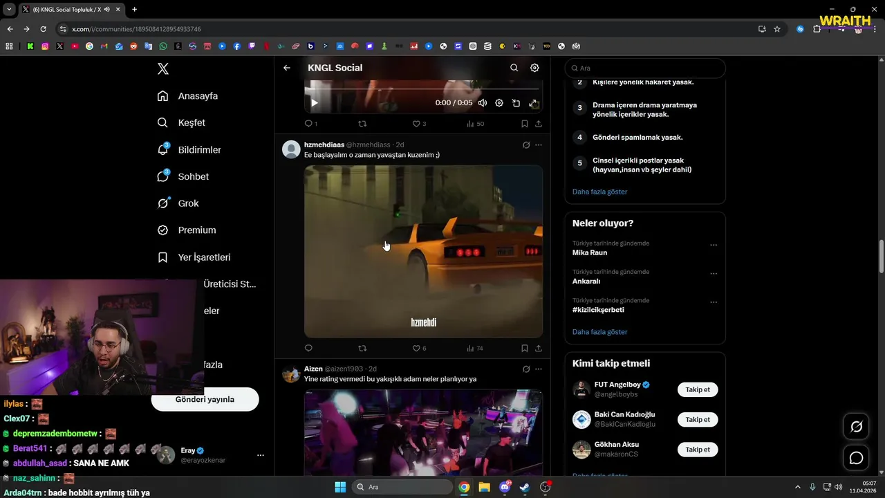
Task: Open hzmehdiaas profile avatar
Action: (291, 149)
